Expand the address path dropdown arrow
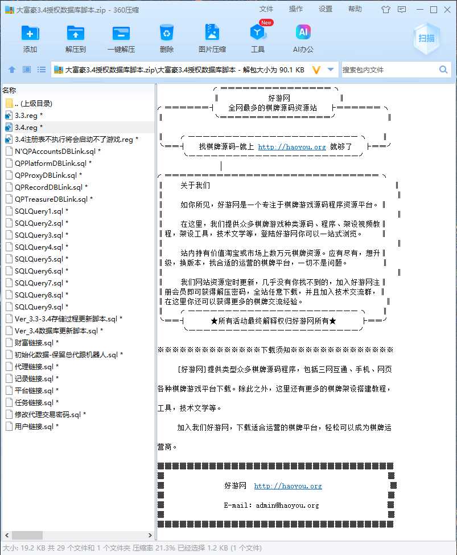 click(331, 70)
